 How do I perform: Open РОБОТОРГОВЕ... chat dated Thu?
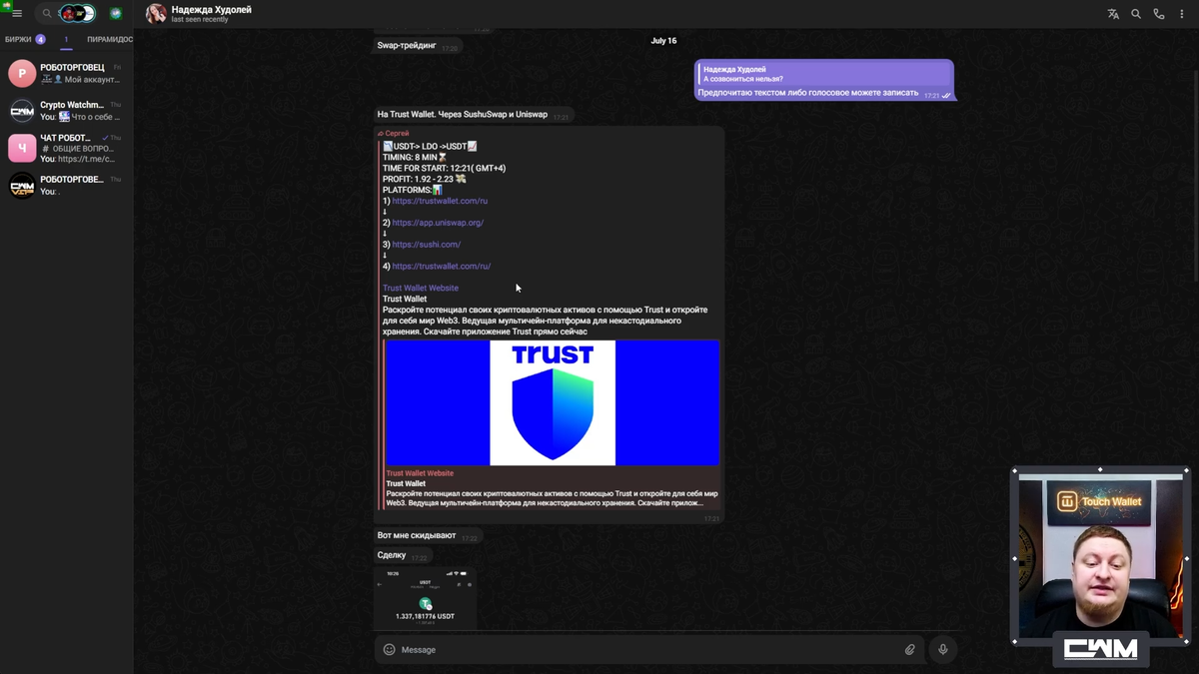click(66, 186)
